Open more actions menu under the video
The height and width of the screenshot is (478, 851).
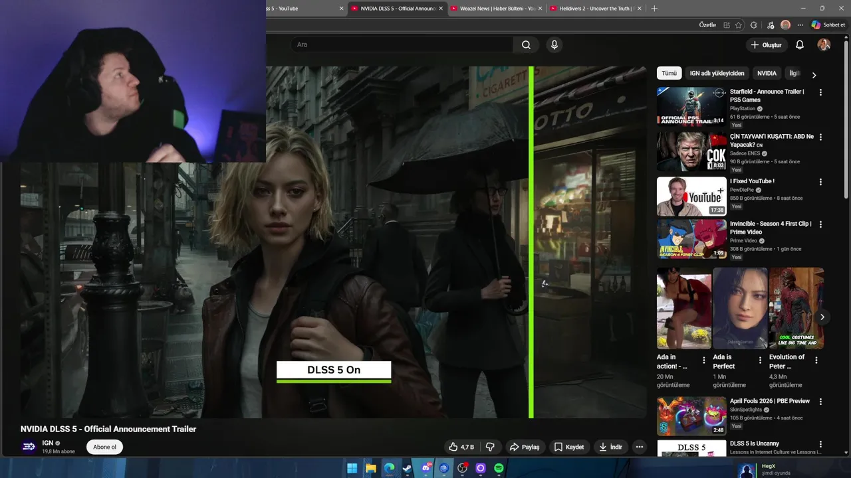pos(639,447)
